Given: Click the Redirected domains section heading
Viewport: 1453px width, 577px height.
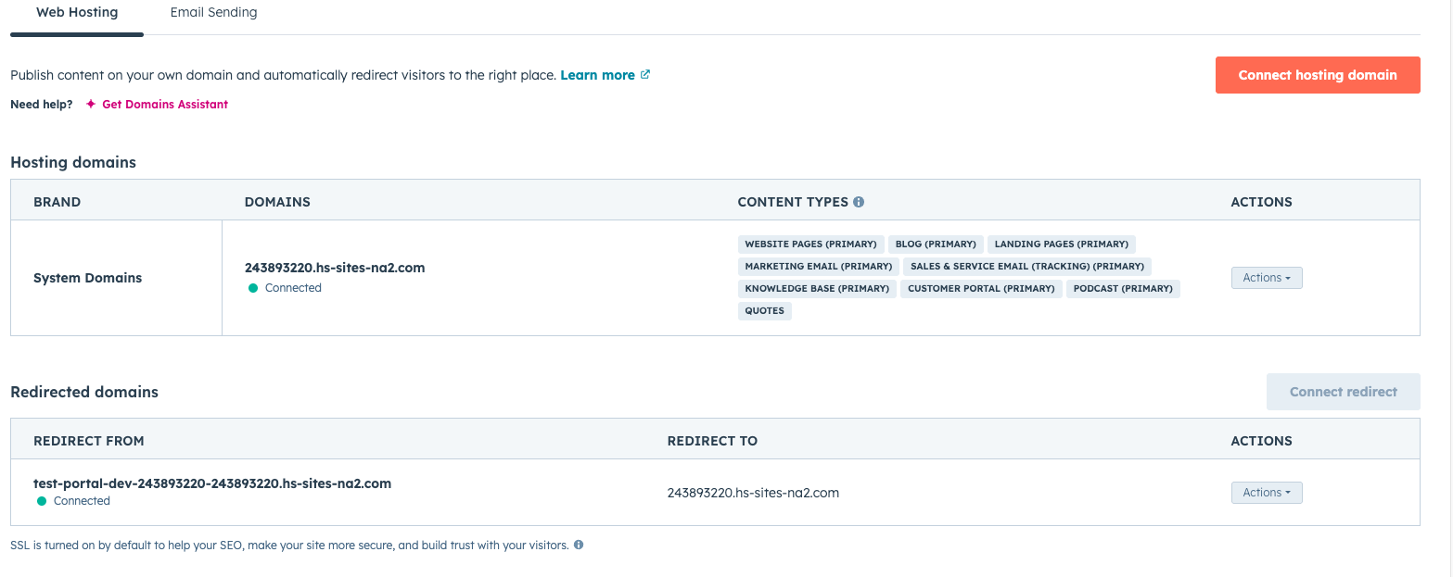Looking at the screenshot, I should click(84, 392).
